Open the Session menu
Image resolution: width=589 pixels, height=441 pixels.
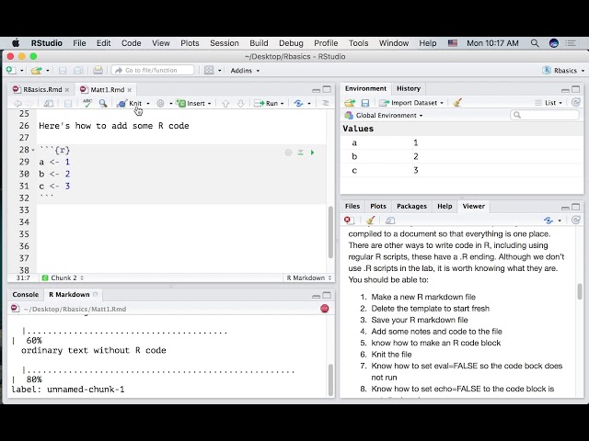[x=224, y=43]
